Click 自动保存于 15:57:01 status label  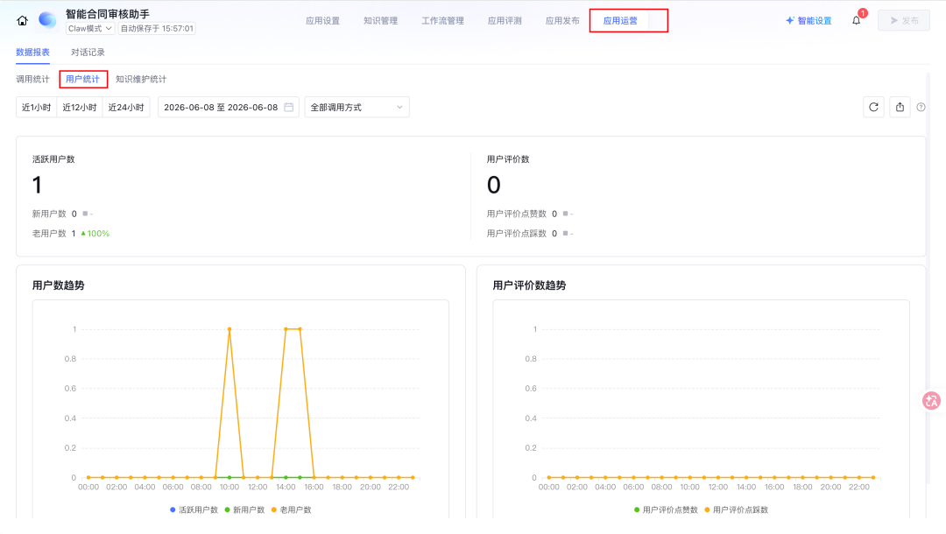pos(157,28)
